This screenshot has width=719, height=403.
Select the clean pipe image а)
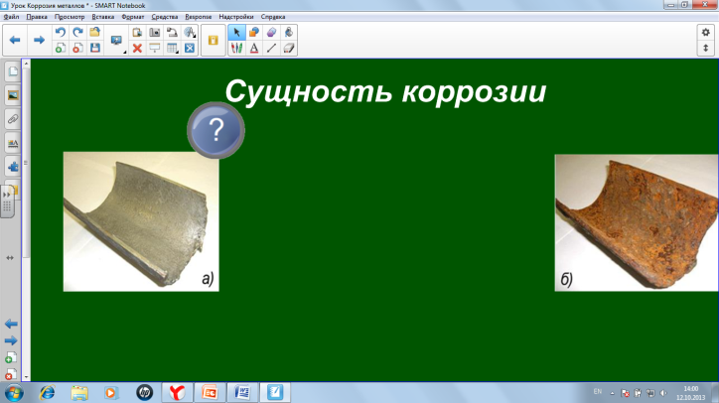[141, 221]
